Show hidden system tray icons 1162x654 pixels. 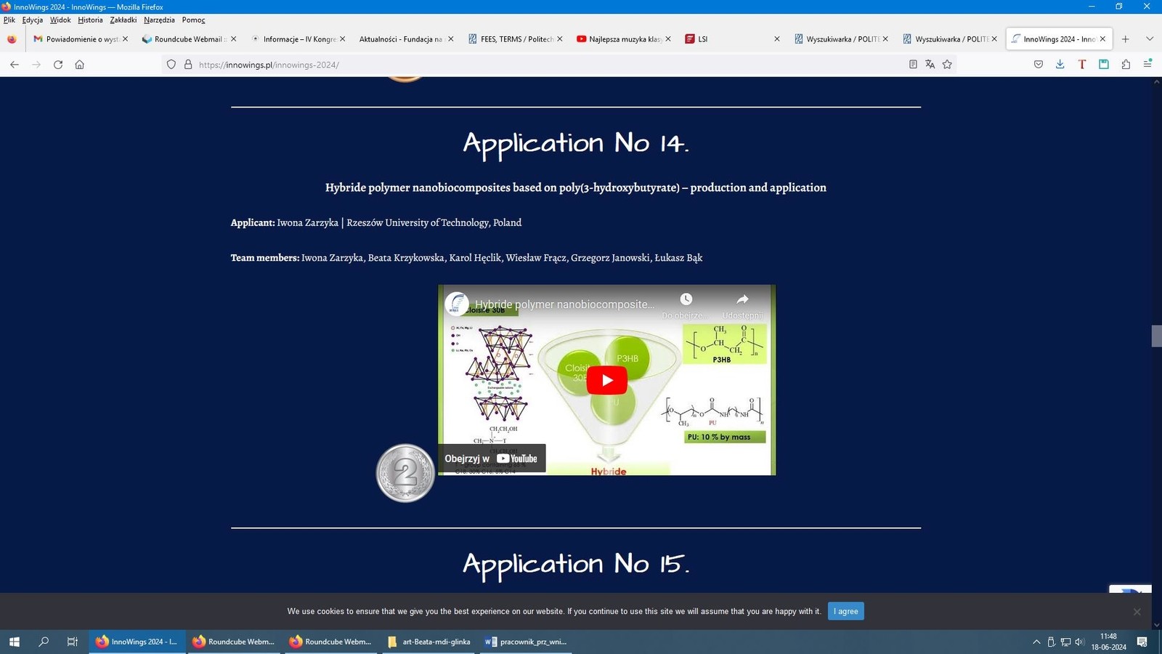click(1036, 642)
